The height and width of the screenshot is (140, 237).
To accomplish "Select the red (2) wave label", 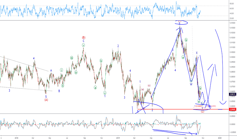I will 202,111.
